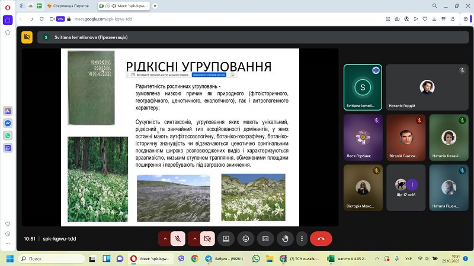The width and height of the screenshot is (474, 266).
Task: Expand video settings chevron beside camera
Action: pos(194,239)
